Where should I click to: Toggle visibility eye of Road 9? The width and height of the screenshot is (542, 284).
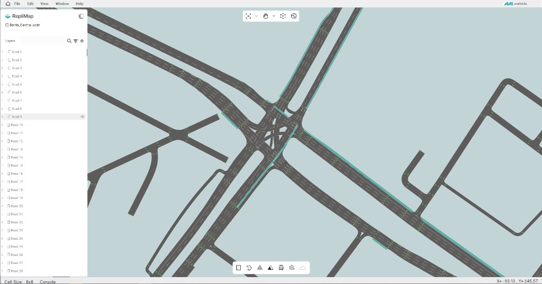(82, 117)
